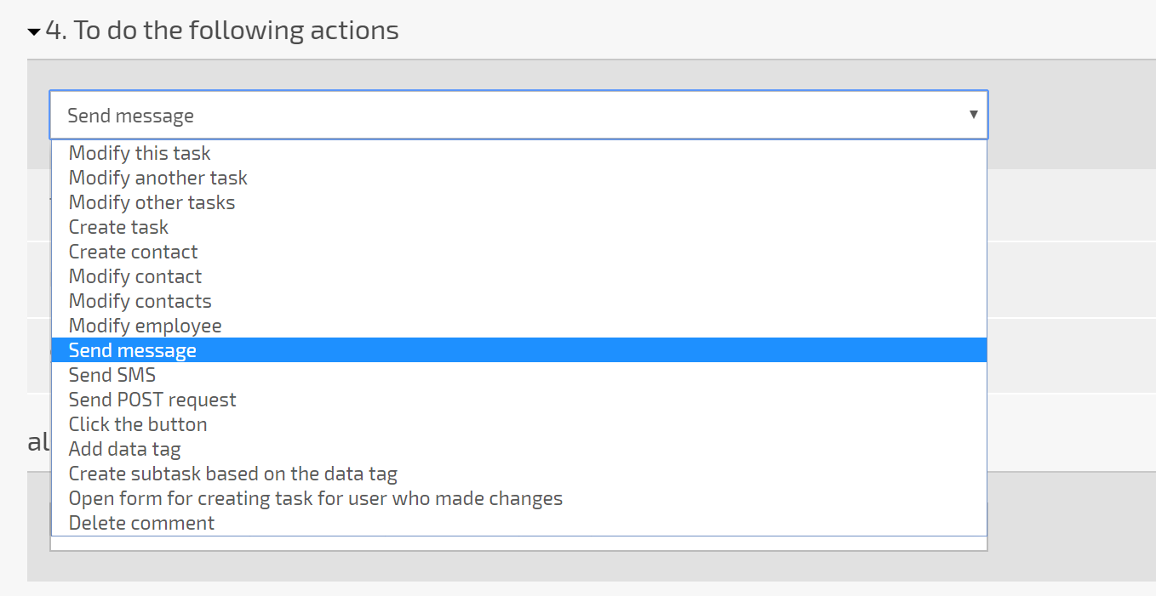
Task: Click the '4. To do the following actions' heading
Action: click(x=222, y=31)
